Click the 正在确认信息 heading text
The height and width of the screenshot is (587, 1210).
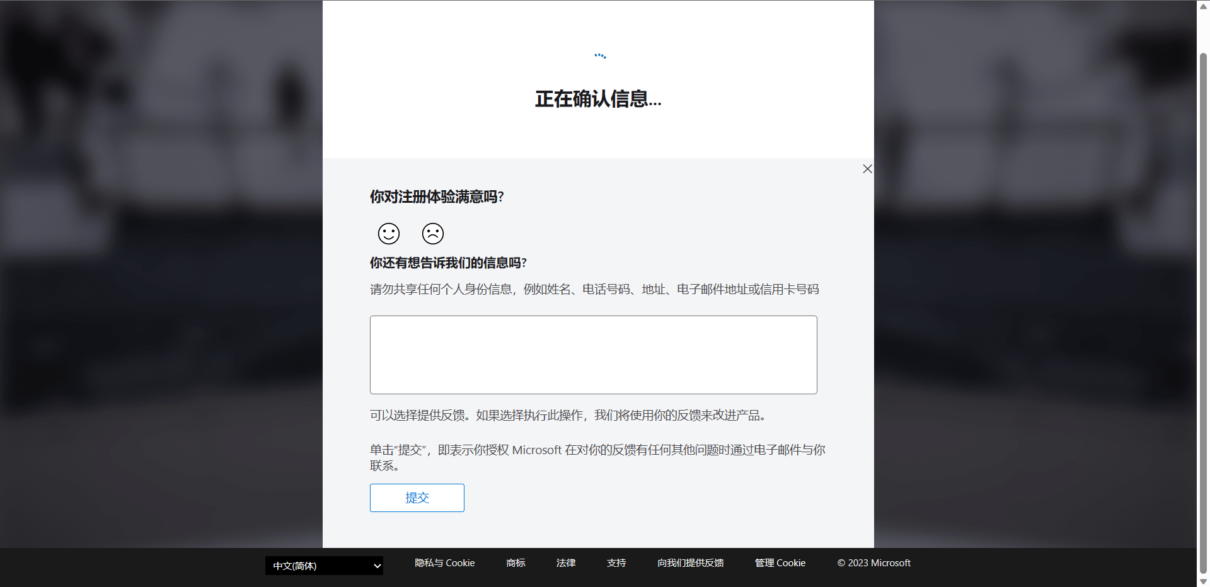598,99
